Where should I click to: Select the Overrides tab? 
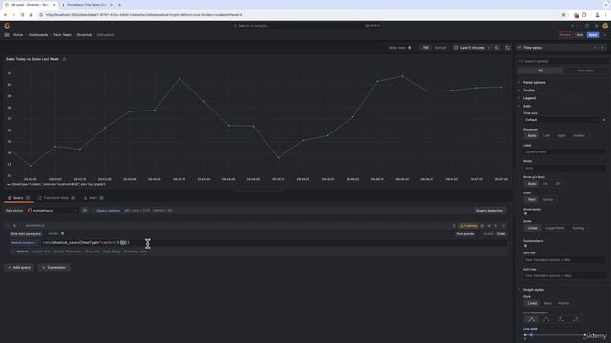coord(585,71)
